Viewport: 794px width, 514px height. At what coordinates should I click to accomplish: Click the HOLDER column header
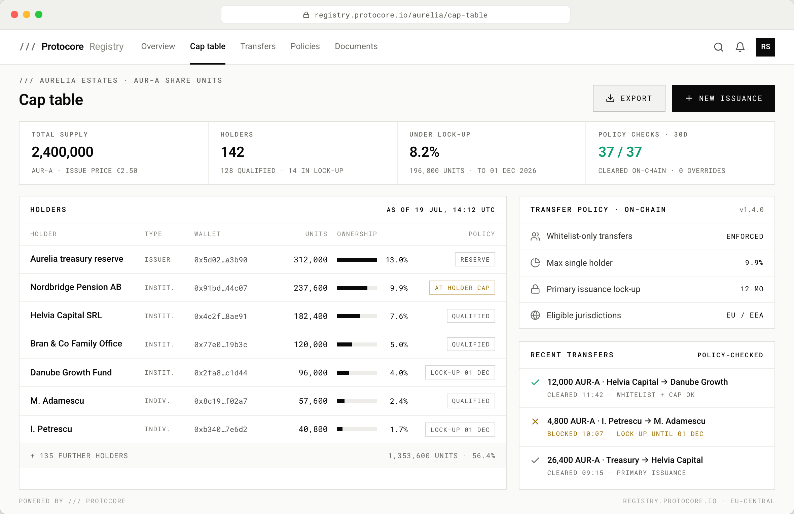point(43,234)
